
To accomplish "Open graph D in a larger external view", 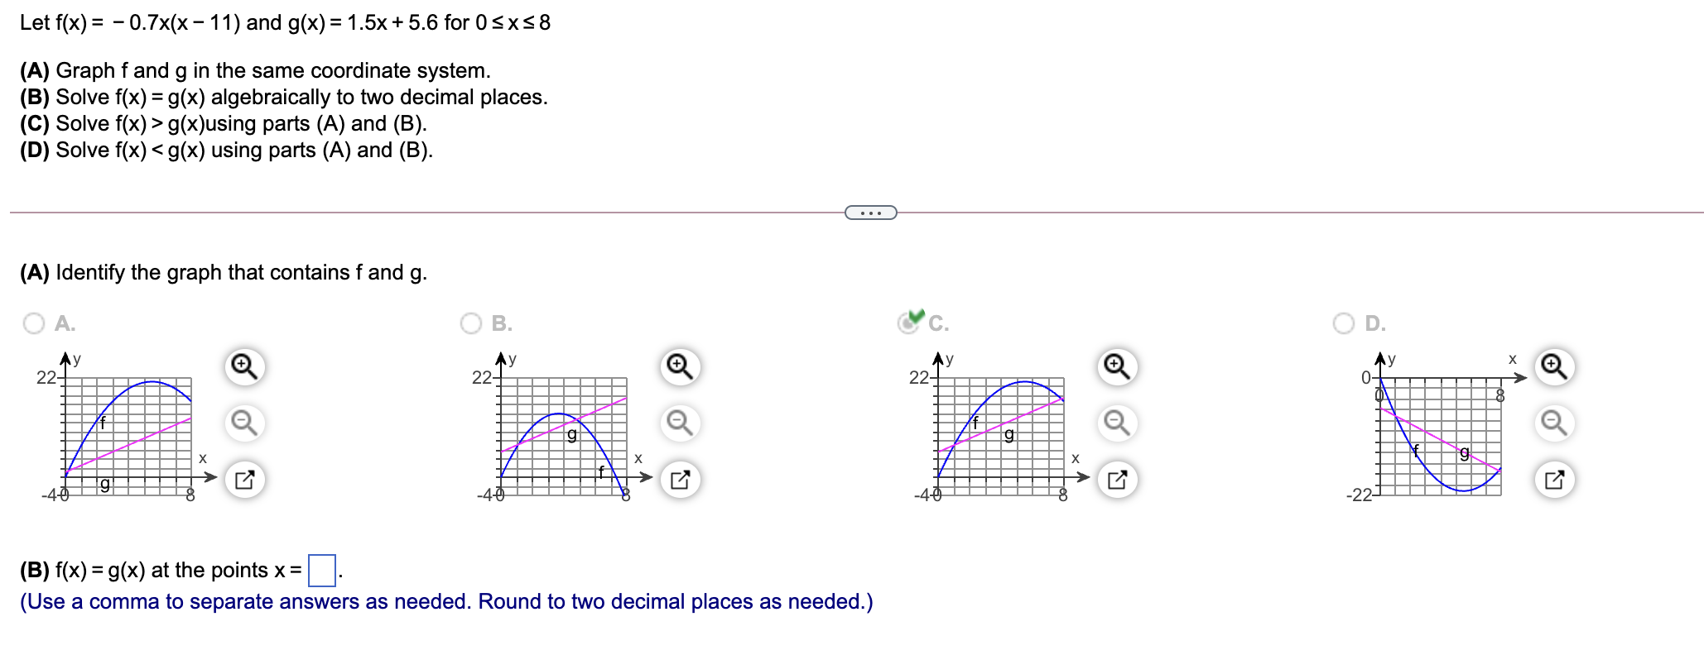I will point(1552,478).
